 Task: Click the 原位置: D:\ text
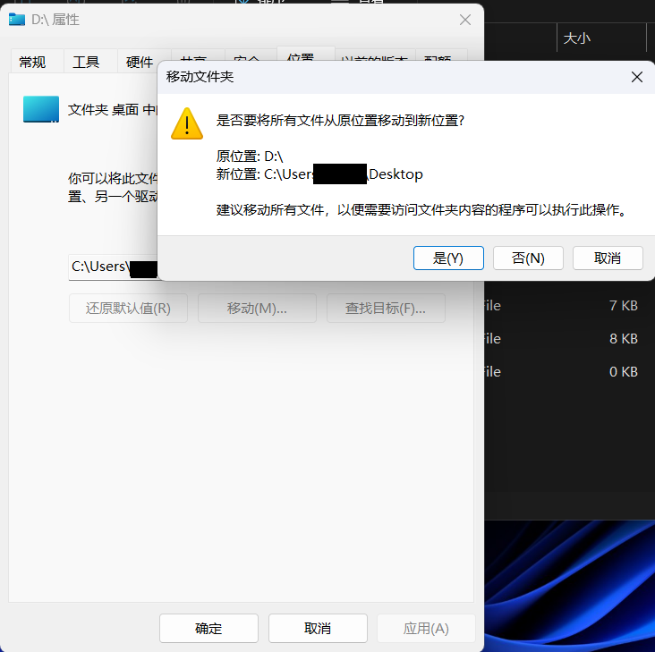click(250, 157)
